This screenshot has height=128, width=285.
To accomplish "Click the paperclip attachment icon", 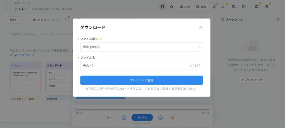I will click(x=214, y=7).
